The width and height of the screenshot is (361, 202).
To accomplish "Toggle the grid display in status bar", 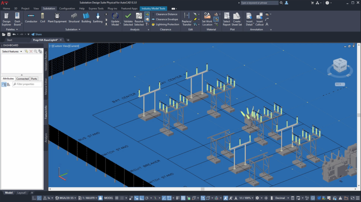I will coord(117,198).
